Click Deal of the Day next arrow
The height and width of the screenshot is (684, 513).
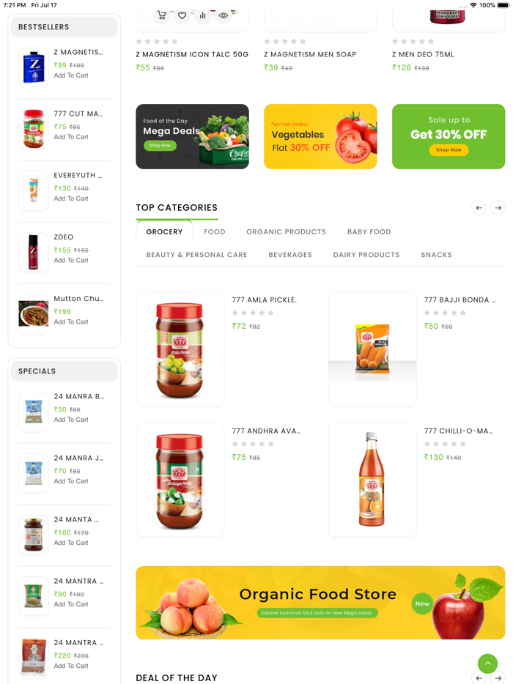click(x=498, y=678)
